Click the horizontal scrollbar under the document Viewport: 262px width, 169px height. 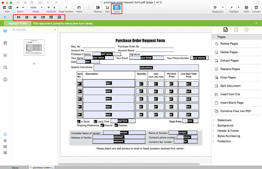(129, 164)
